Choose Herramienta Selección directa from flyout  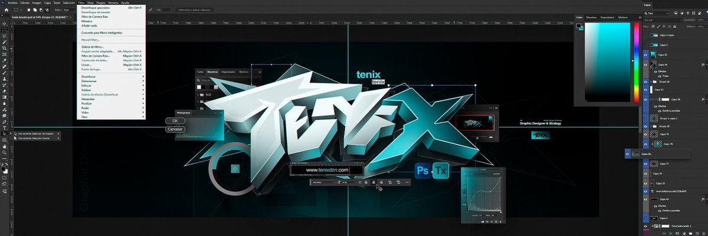37,138
